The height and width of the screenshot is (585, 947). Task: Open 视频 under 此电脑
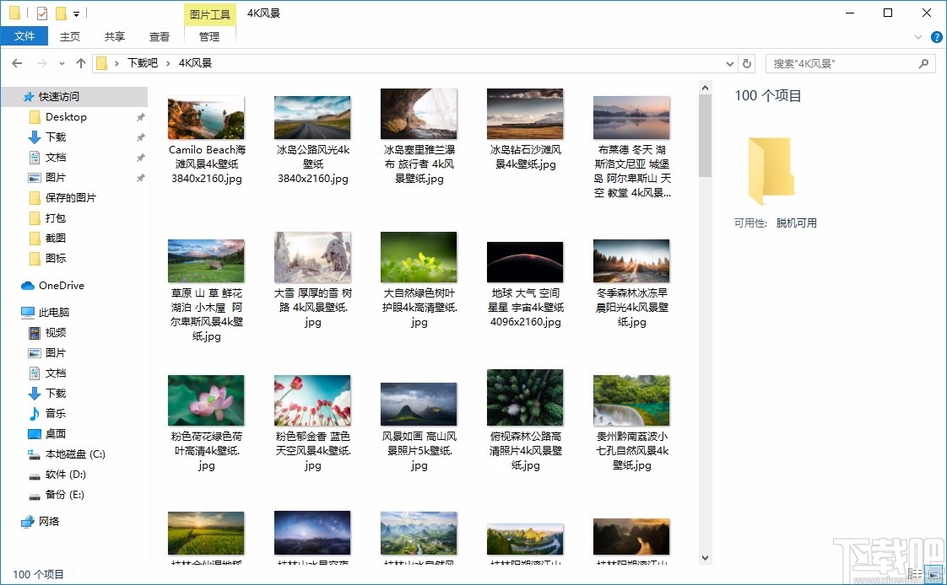pyautogui.click(x=56, y=332)
